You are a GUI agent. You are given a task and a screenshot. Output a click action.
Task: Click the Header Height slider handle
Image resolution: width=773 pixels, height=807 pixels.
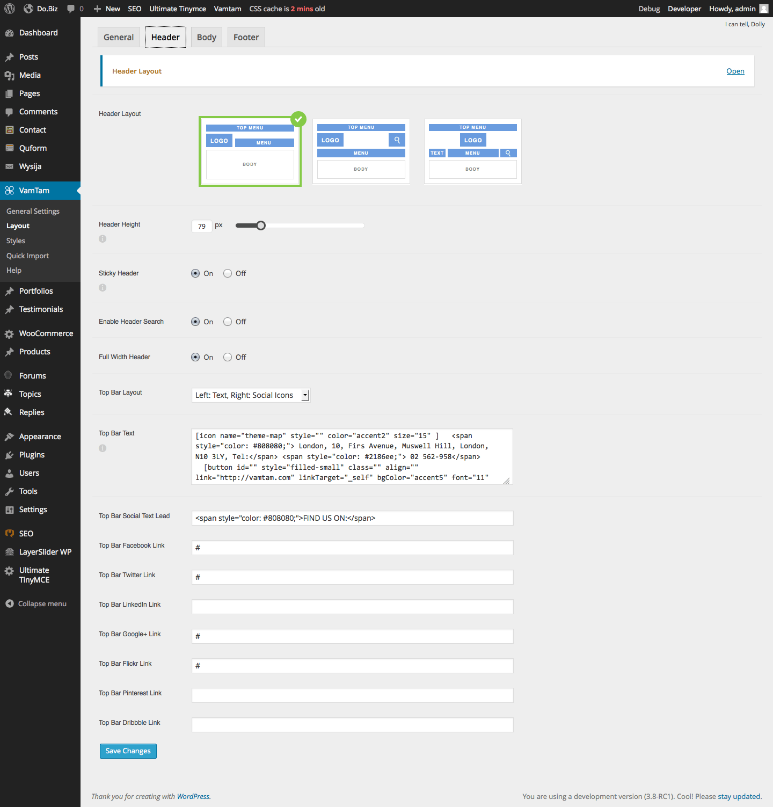(x=261, y=226)
